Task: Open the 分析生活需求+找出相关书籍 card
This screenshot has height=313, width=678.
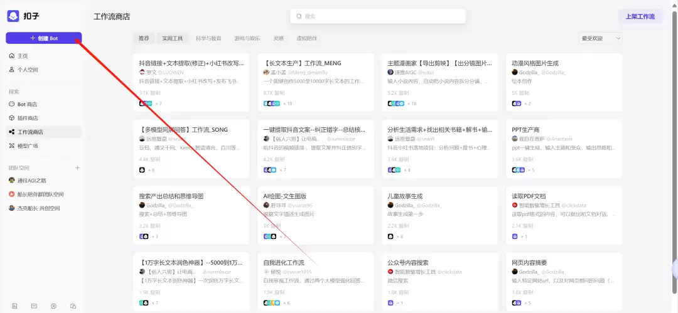Action: coord(440,149)
